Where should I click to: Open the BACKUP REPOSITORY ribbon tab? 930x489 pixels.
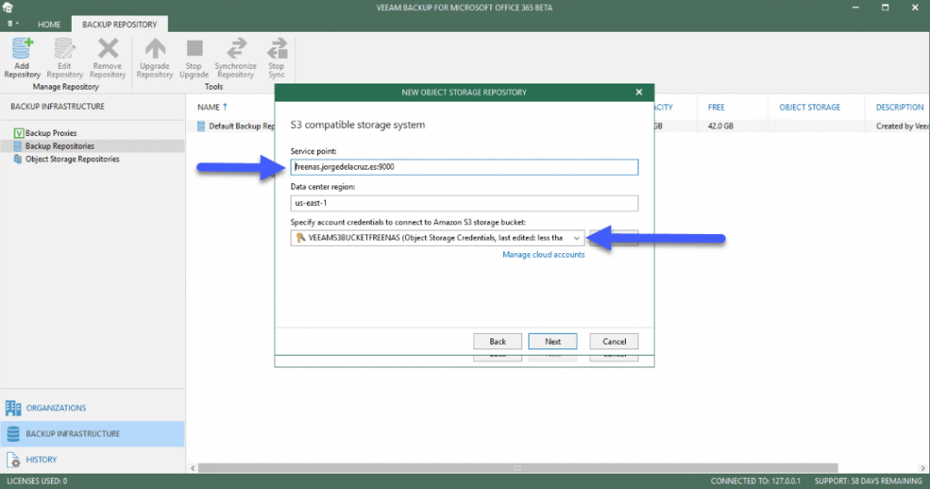coord(119,24)
